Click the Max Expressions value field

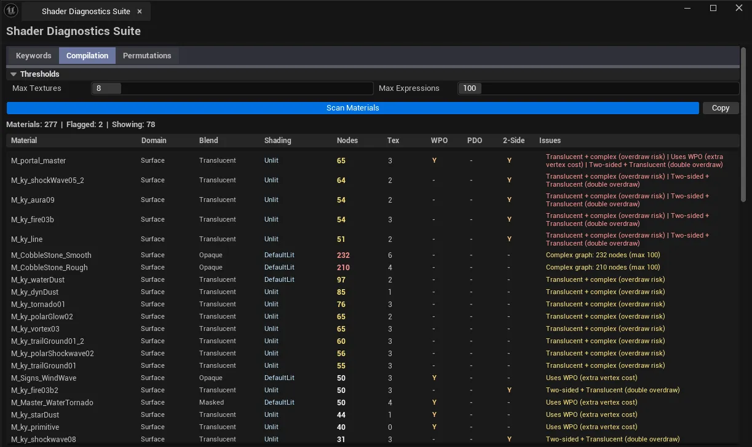click(598, 88)
